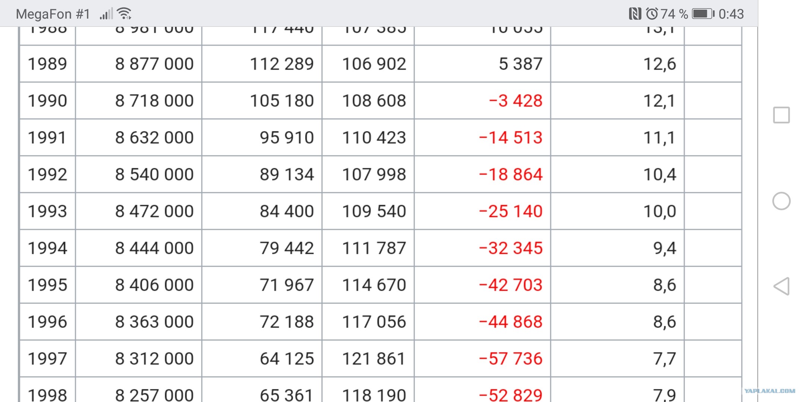Tap the MegaFon #1 carrier label
The width and height of the screenshot is (805, 402).
[x=53, y=14]
